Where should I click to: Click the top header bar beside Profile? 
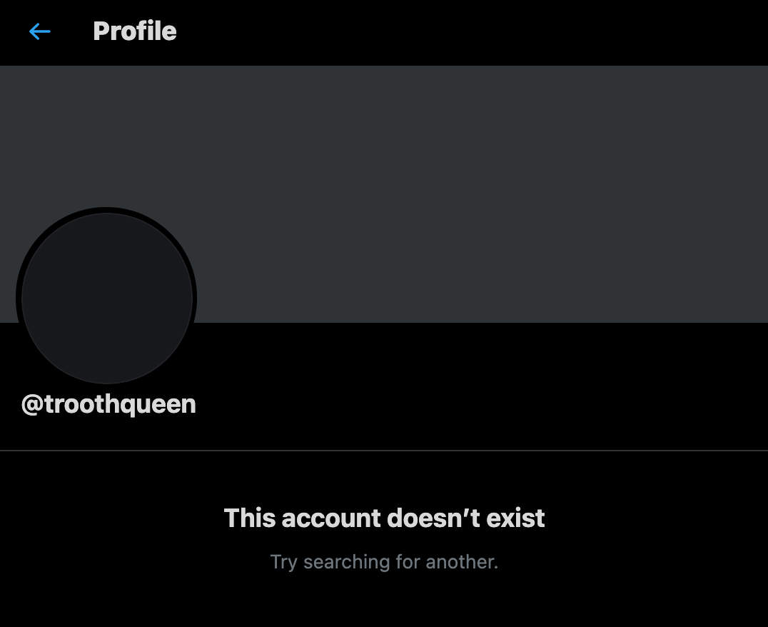(470, 32)
